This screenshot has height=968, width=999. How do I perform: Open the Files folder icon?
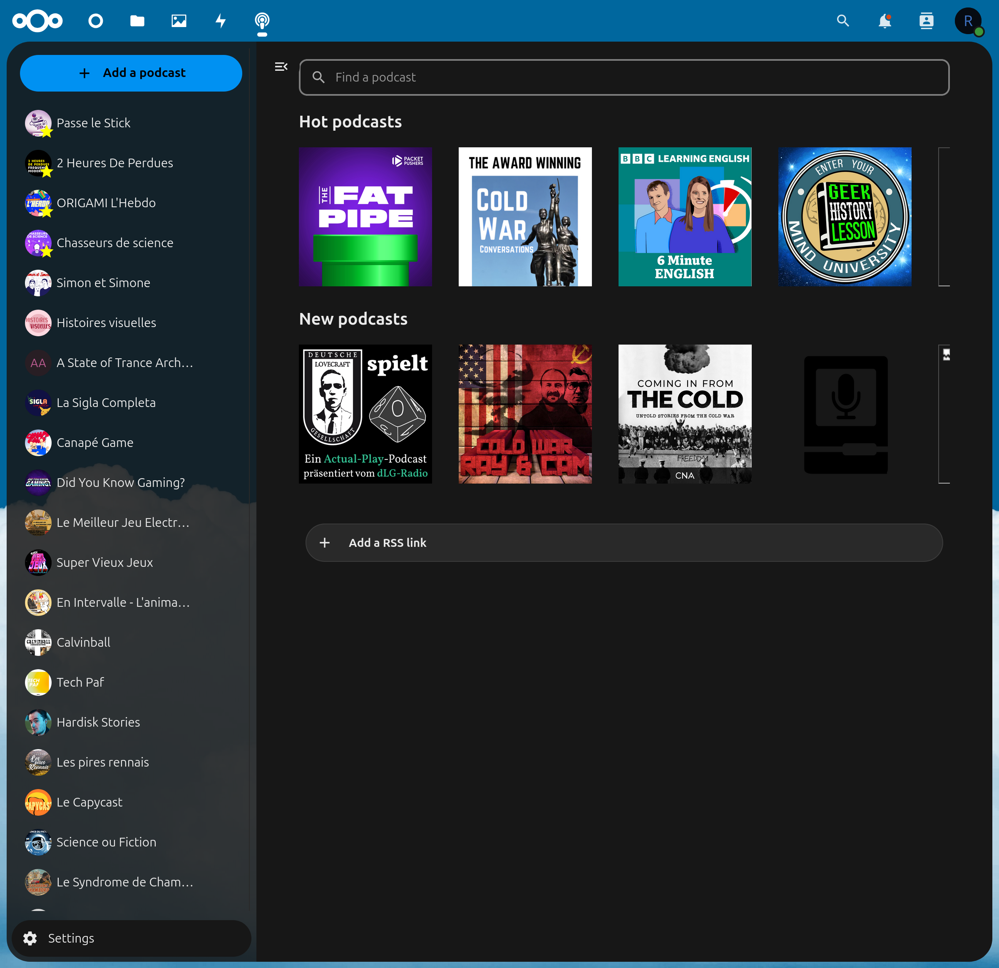(x=137, y=21)
